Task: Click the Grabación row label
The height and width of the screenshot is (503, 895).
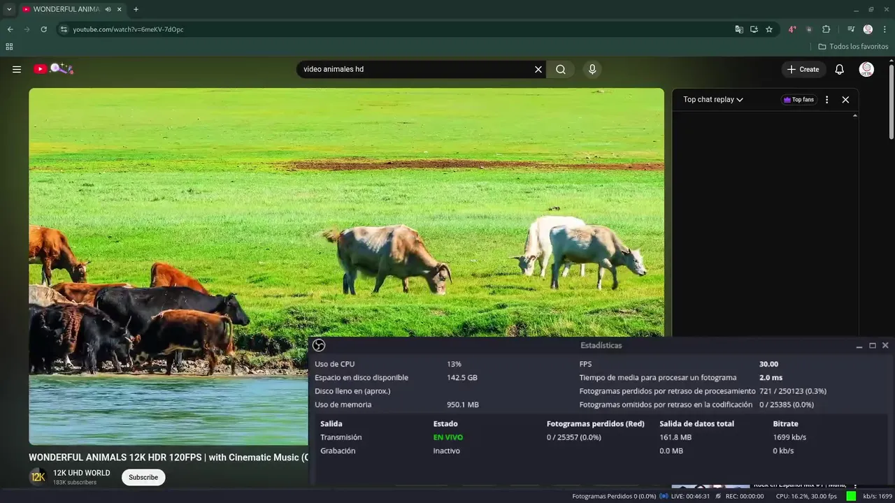Action: point(338,451)
